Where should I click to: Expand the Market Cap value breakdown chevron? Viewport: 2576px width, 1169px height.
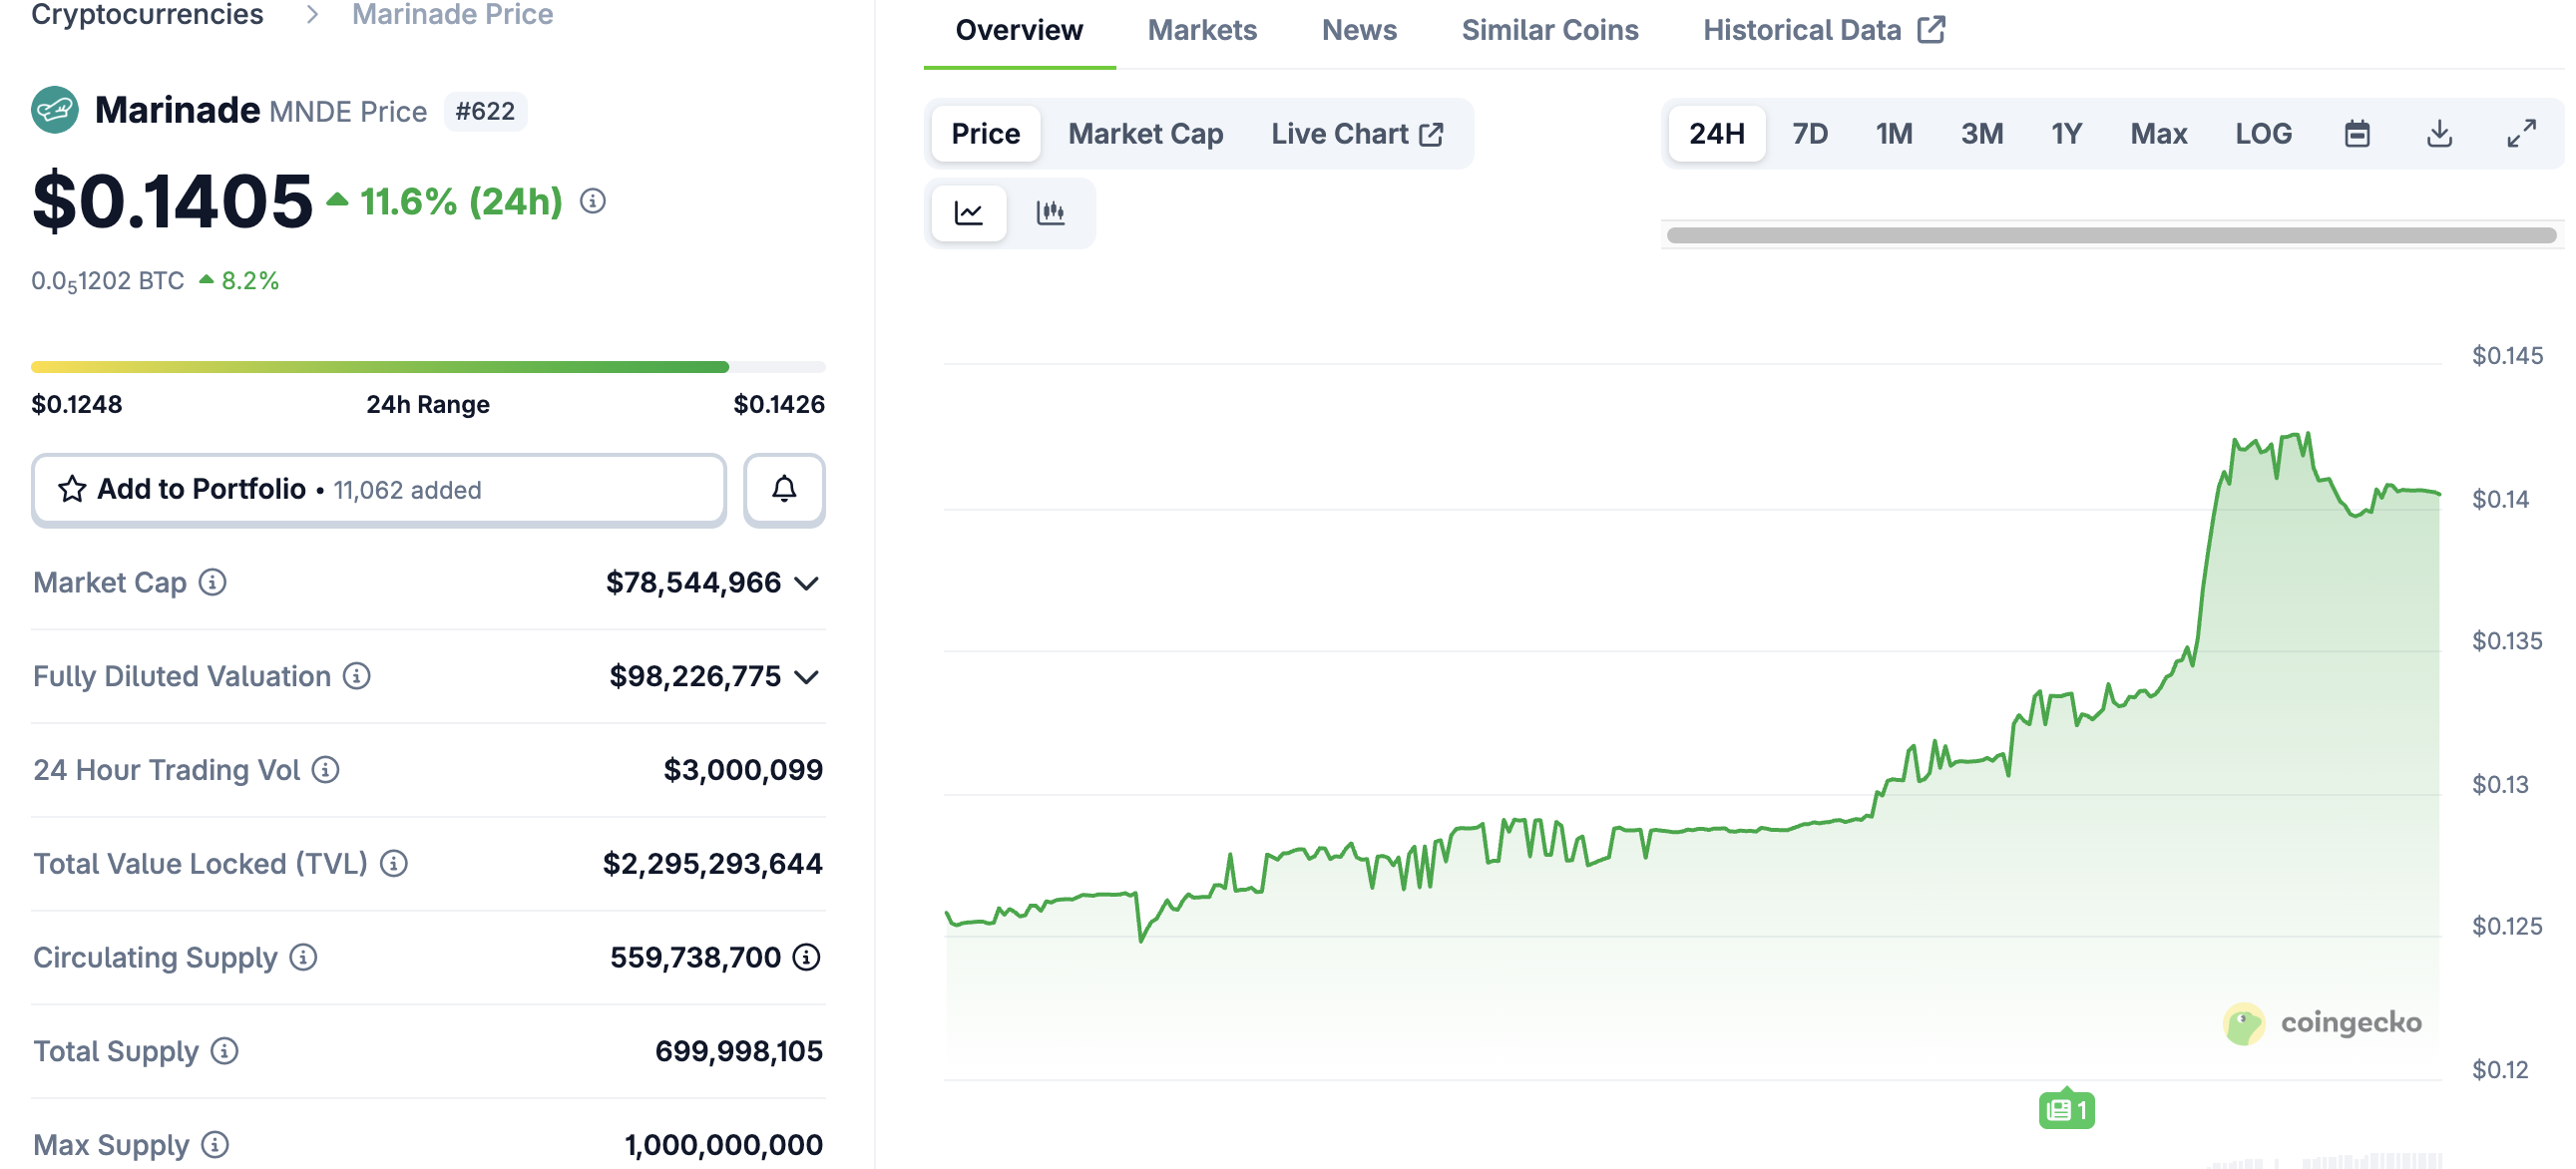pyautogui.click(x=808, y=583)
